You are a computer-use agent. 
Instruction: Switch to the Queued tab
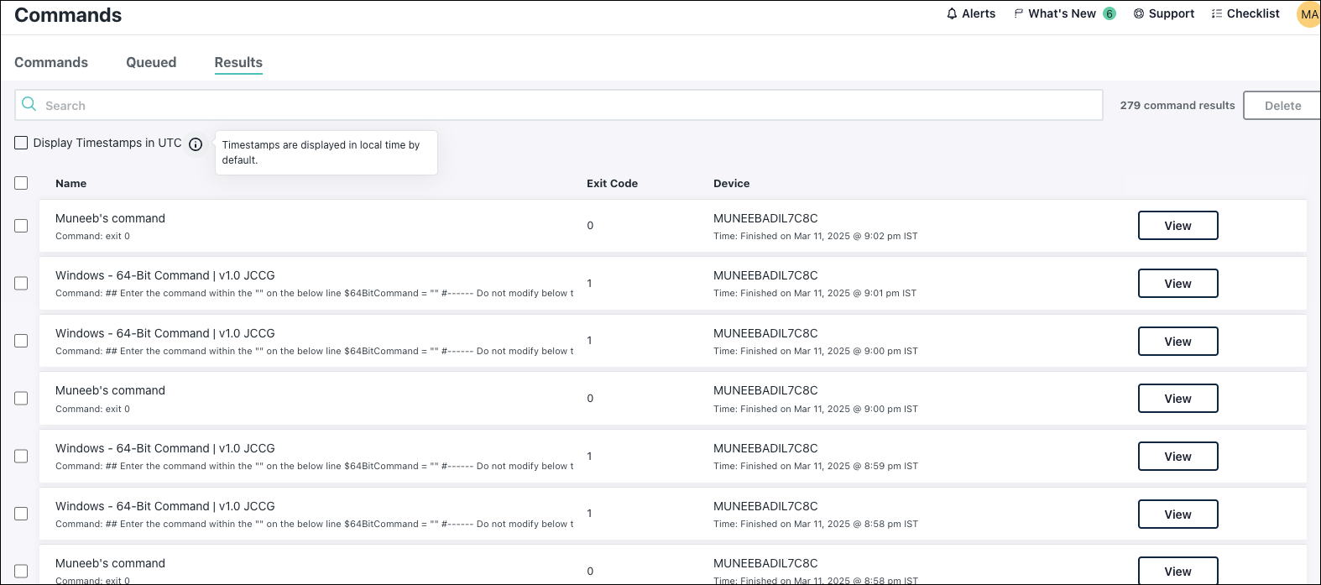pos(151,62)
